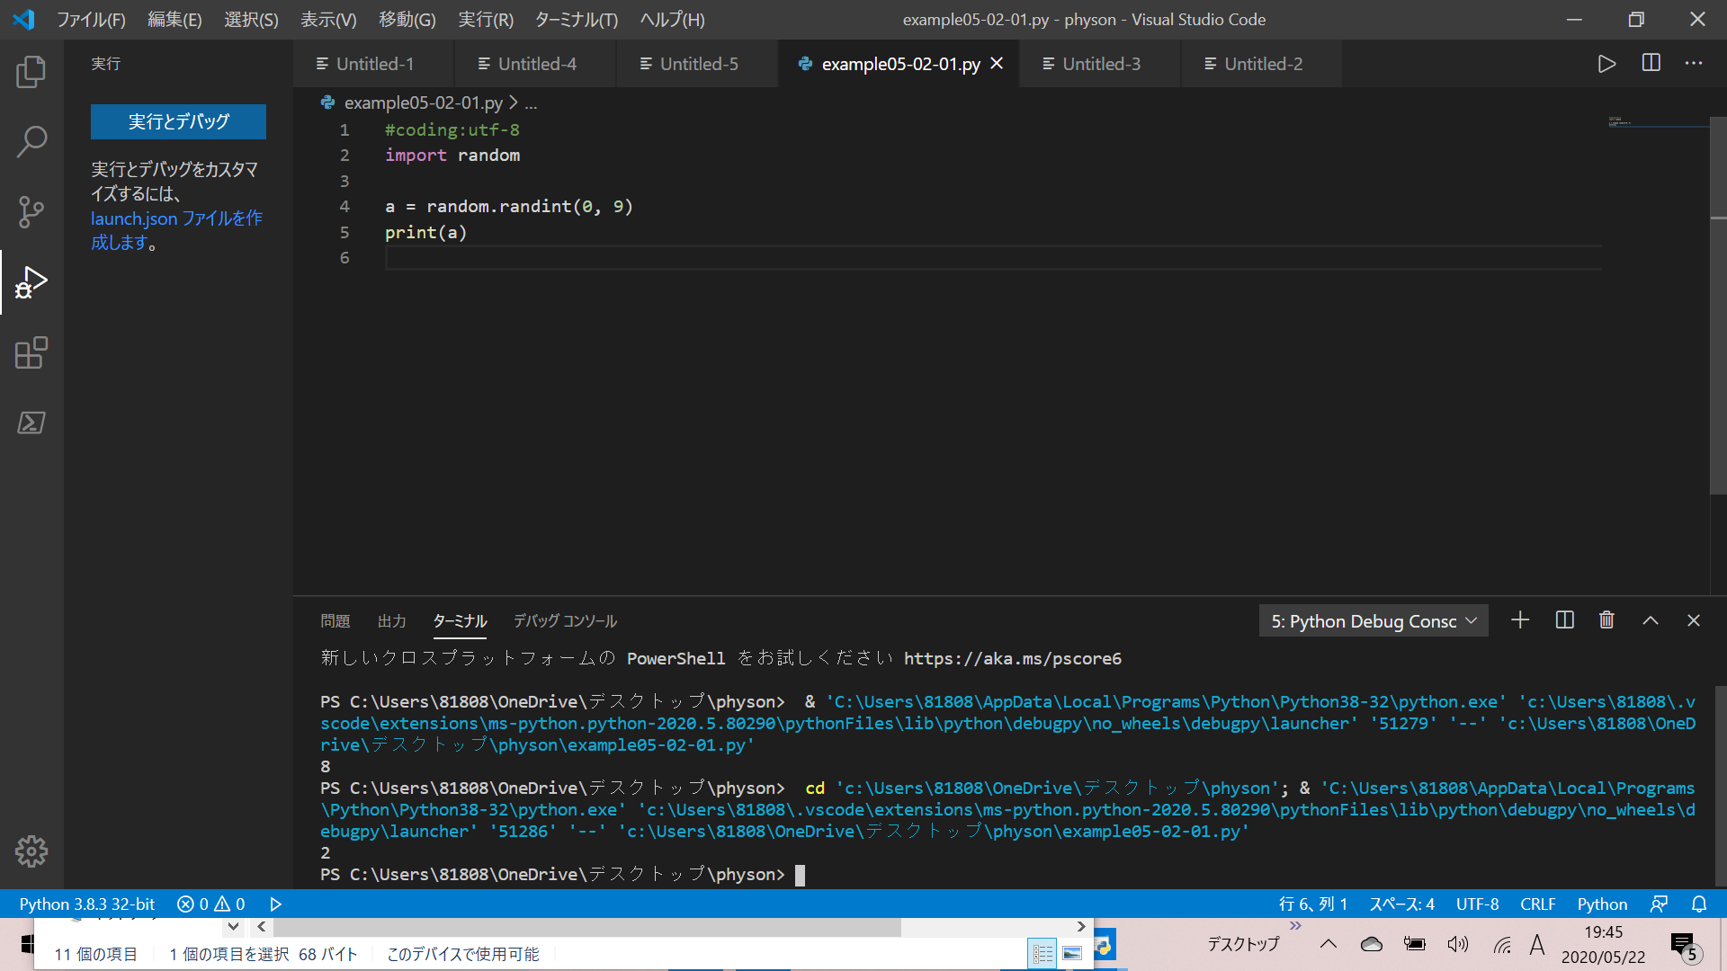
Task: Open the Manage gear icon
Action: pos(31,851)
